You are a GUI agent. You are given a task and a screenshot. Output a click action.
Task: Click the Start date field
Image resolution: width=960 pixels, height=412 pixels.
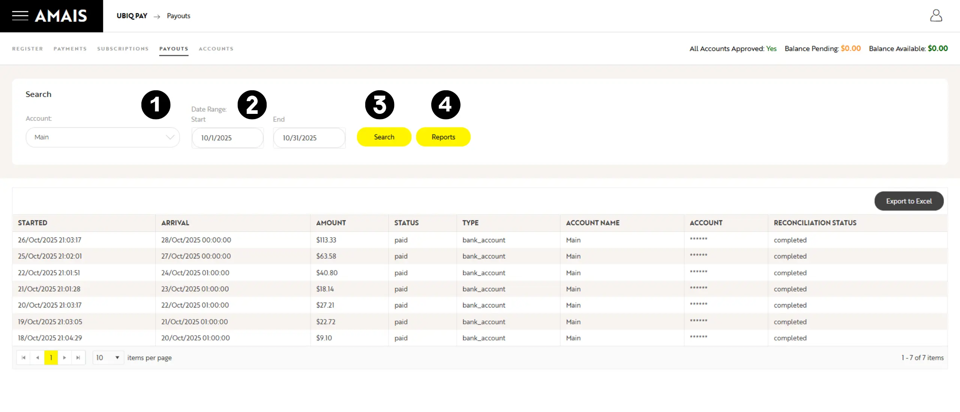click(227, 138)
